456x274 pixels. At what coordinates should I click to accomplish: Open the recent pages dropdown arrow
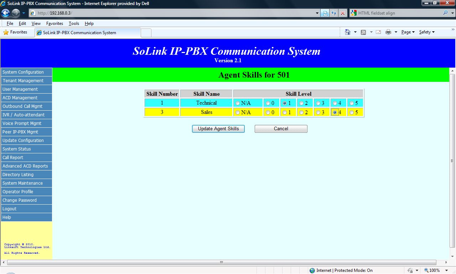(24, 13)
